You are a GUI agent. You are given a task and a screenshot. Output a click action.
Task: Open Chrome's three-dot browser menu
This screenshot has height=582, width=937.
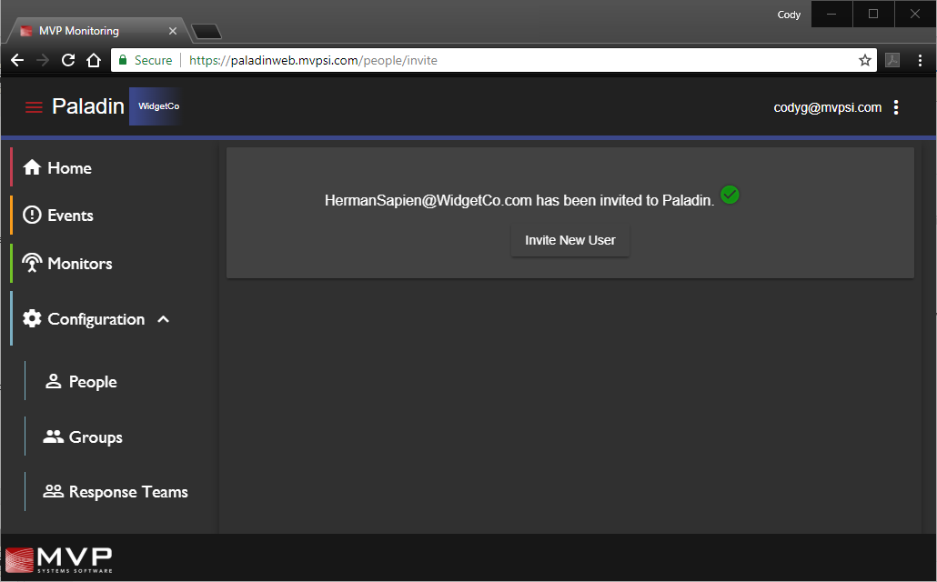920,60
